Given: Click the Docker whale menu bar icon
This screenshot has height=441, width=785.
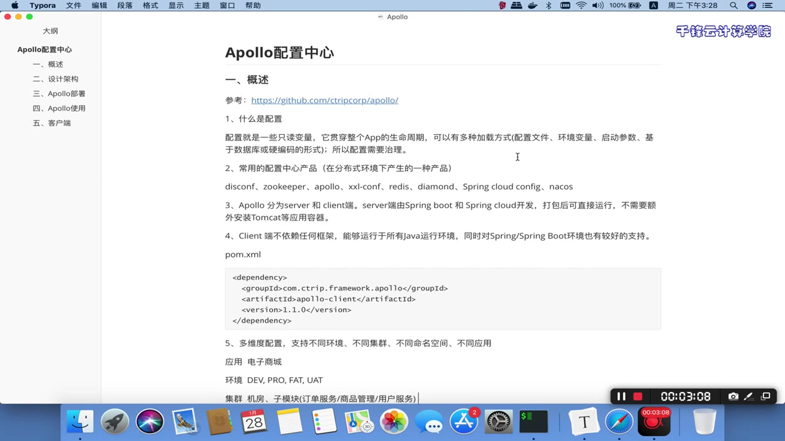Looking at the screenshot, I should click(x=532, y=5).
